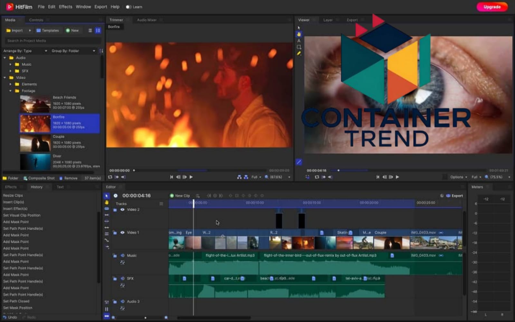Switch media panel to detailed view icon

[98, 30]
